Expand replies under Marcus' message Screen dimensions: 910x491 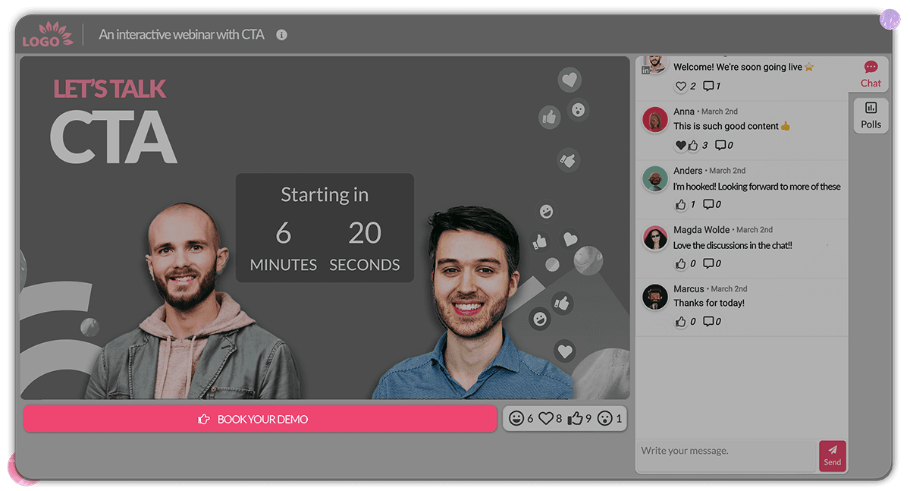click(708, 322)
